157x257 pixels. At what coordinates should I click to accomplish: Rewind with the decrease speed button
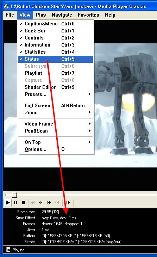tap(40, 203)
